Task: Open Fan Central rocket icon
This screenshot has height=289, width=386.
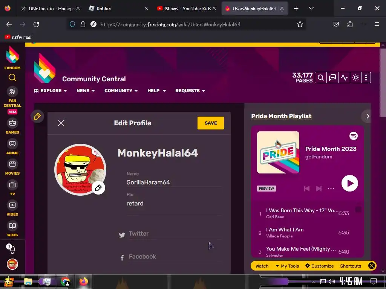Action: pos(12,91)
